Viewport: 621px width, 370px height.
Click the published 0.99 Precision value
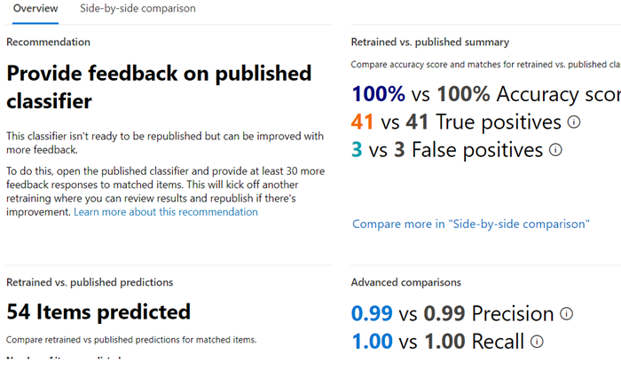(x=444, y=314)
